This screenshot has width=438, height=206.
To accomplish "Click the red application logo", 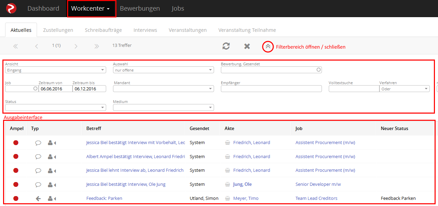I will (x=11, y=8).
